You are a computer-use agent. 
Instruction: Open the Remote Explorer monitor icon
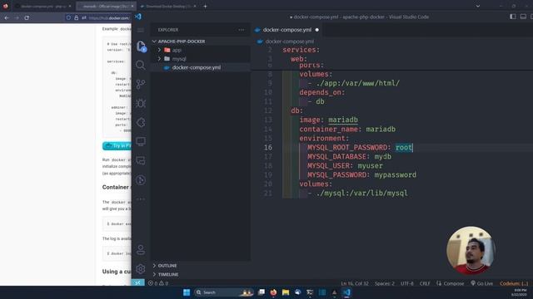(141, 141)
